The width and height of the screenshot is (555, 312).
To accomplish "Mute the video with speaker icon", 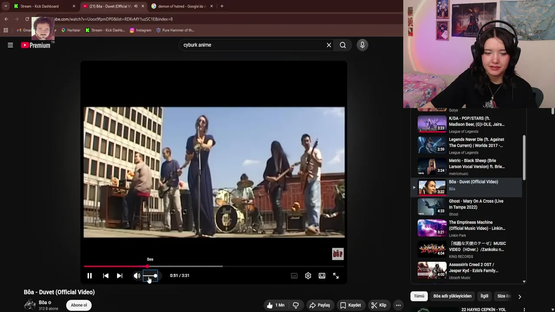I will tap(137, 276).
